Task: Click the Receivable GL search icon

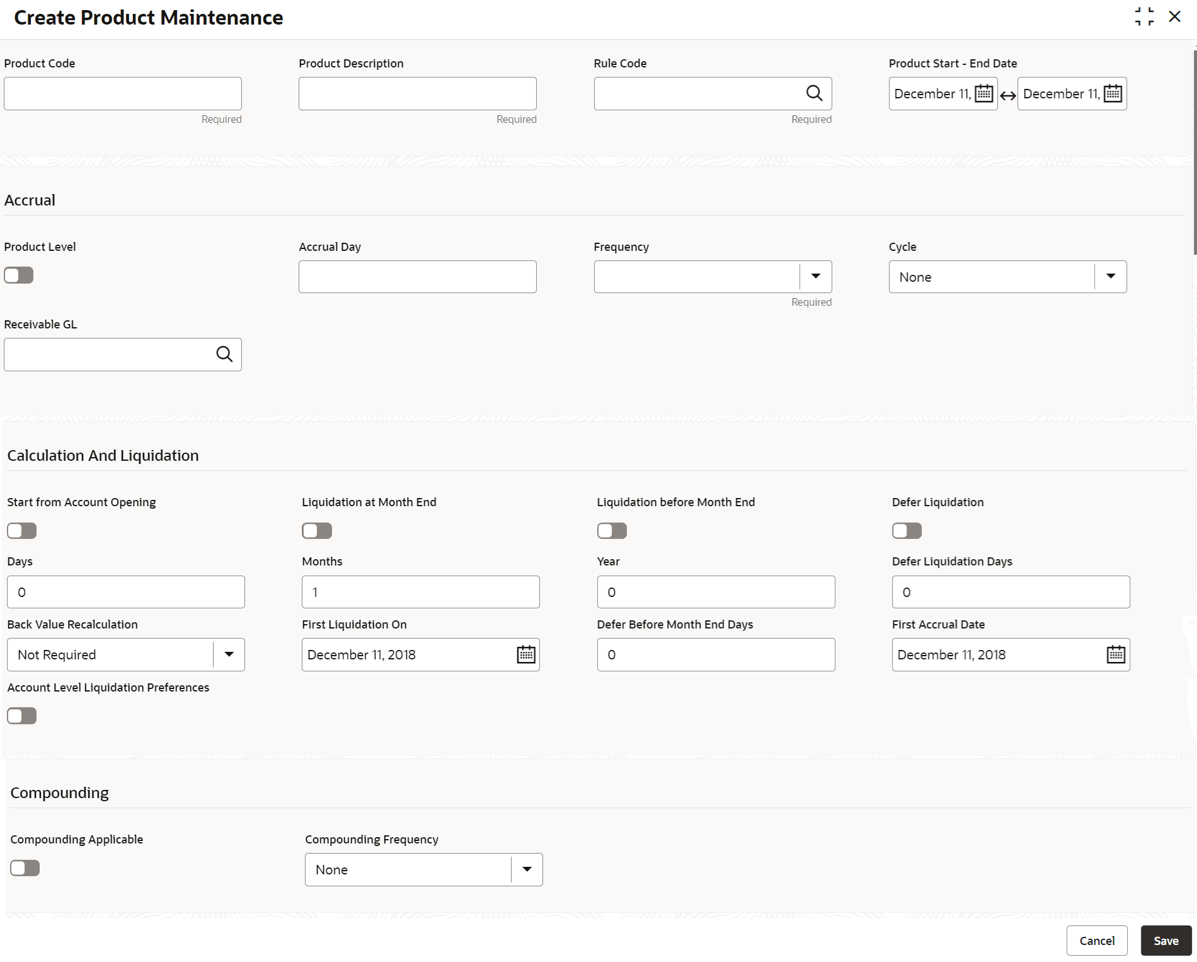Action: point(224,354)
